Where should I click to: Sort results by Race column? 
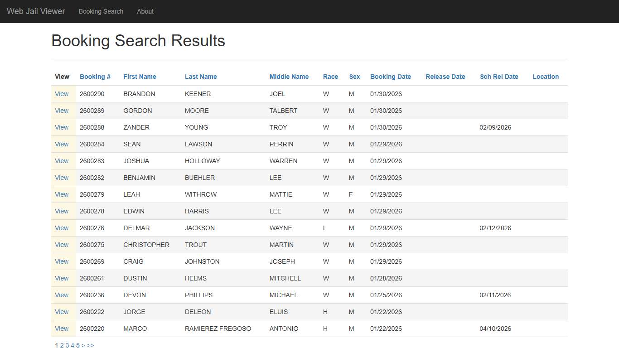tap(330, 77)
